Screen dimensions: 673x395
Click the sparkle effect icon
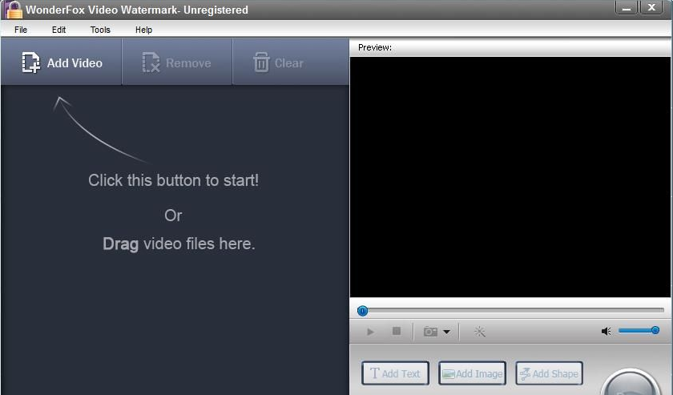(480, 332)
